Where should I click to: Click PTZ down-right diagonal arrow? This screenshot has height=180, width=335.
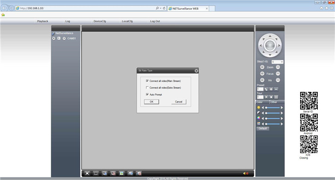pos(276,52)
